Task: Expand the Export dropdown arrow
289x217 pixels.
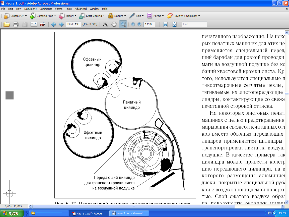Action: [x=75, y=16]
